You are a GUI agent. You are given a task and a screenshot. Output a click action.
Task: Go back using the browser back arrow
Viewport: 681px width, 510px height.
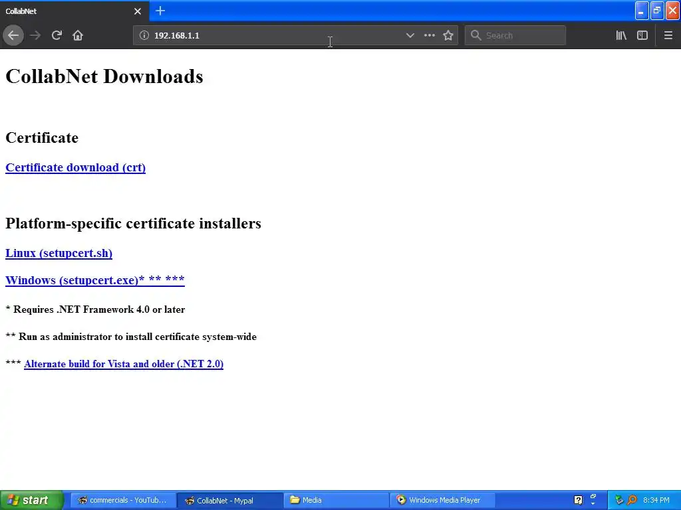point(13,35)
